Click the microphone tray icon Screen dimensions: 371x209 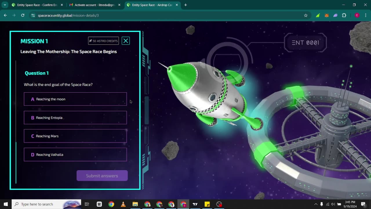(x=322, y=204)
